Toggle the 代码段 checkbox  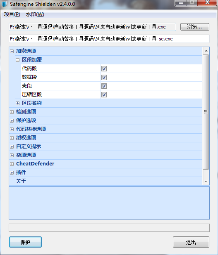click(x=104, y=68)
